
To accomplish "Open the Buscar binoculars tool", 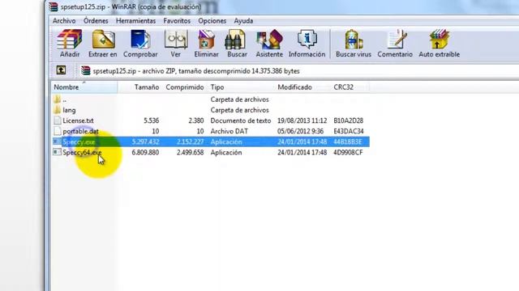I will tap(235, 40).
